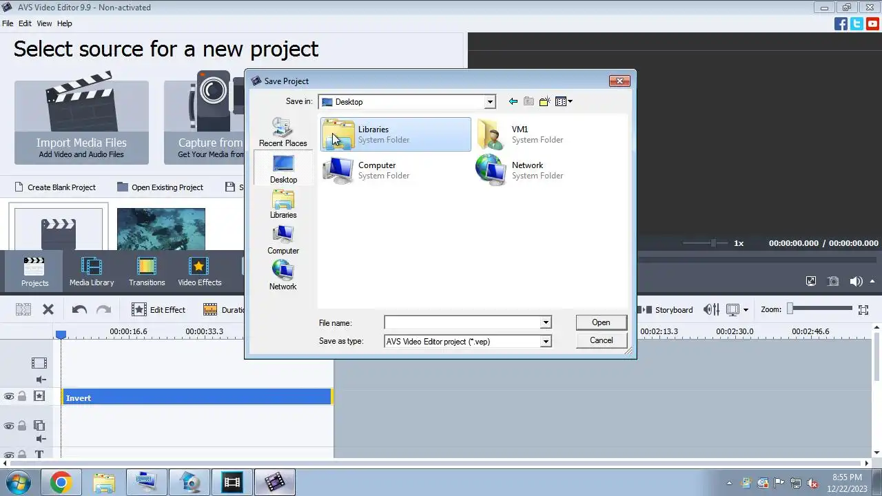Fit timeline to window zoom icon
The width and height of the screenshot is (882, 496).
pyautogui.click(x=863, y=309)
